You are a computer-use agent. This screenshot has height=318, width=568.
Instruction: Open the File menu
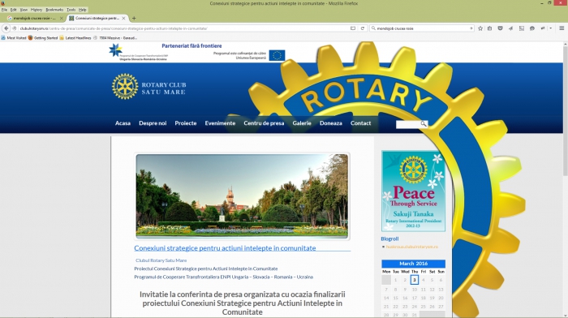click(x=4, y=10)
